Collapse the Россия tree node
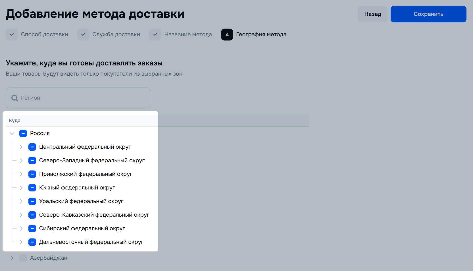Screen dimensions: 473x271 coord(12,133)
